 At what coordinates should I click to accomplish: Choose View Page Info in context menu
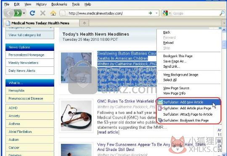174,93
